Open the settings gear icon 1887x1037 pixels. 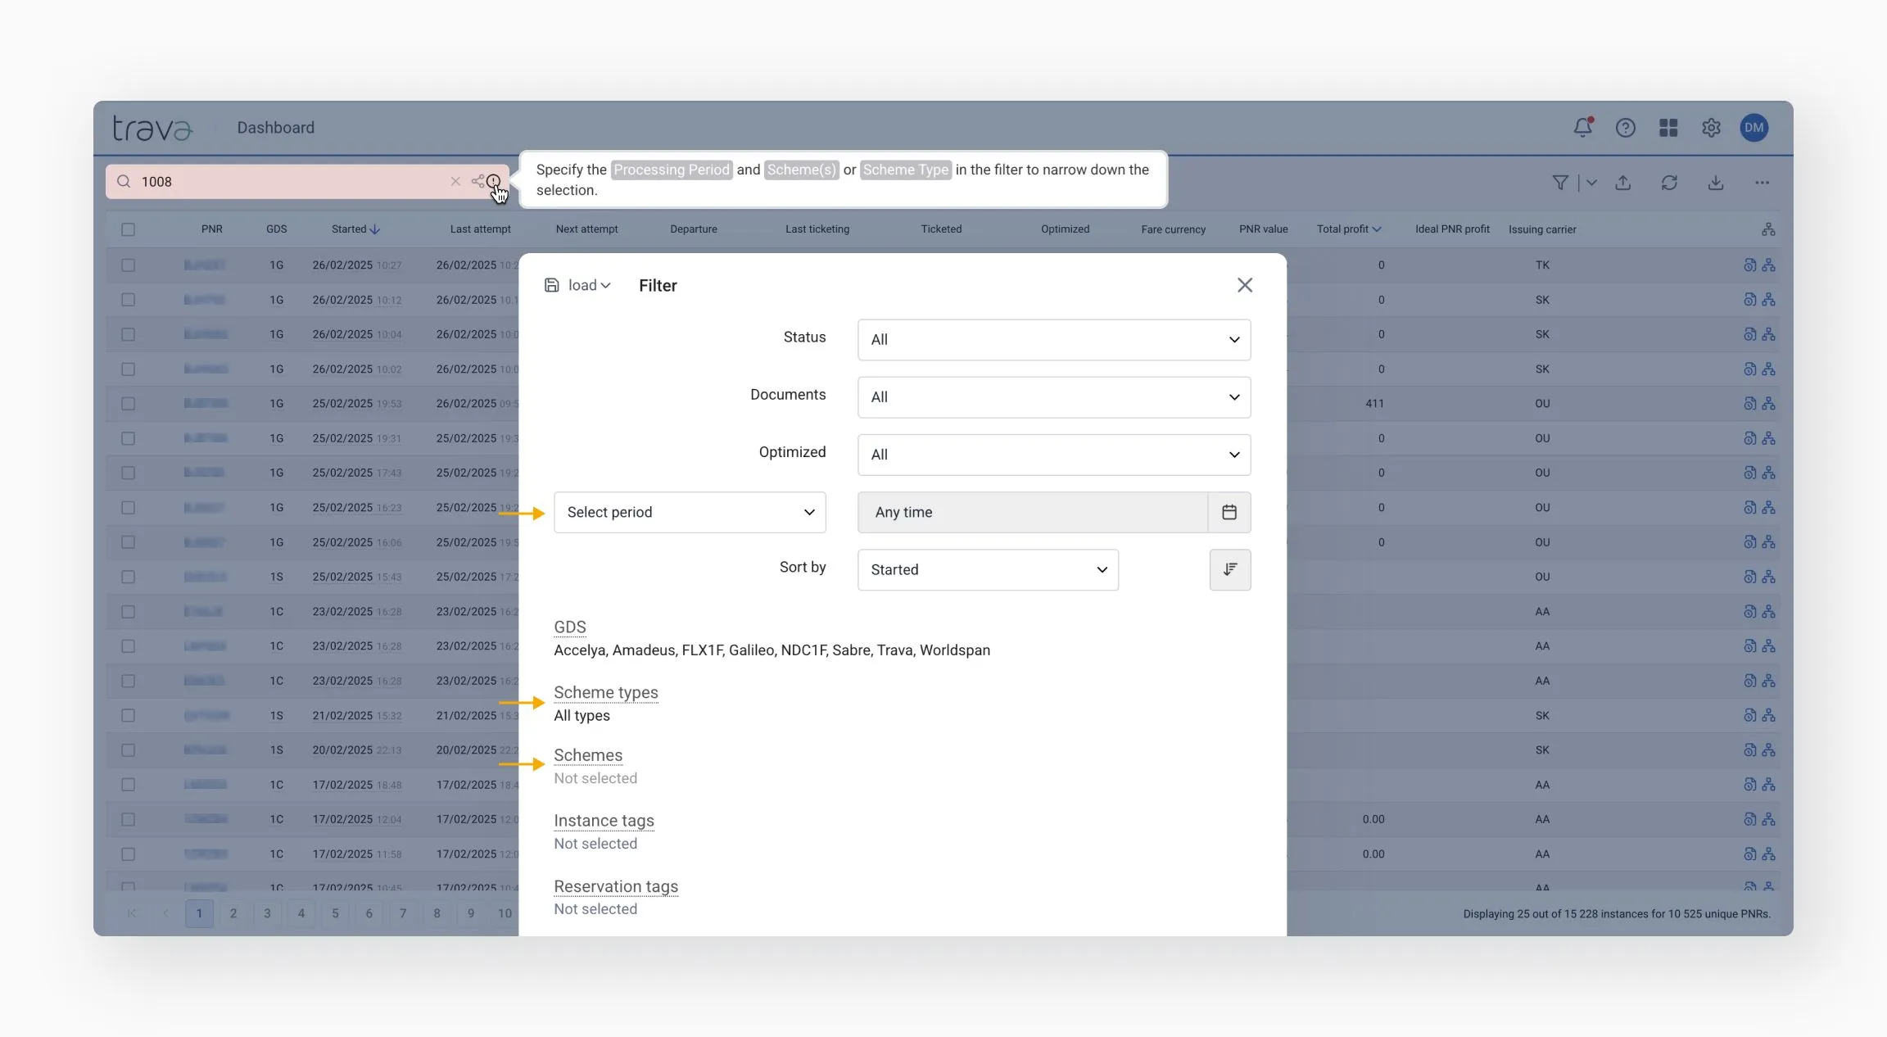[x=1711, y=128]
